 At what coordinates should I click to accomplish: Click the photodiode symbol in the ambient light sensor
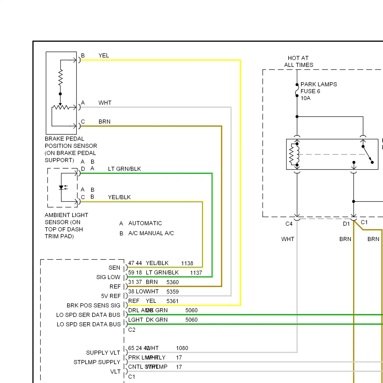click(x=63, y=188)
